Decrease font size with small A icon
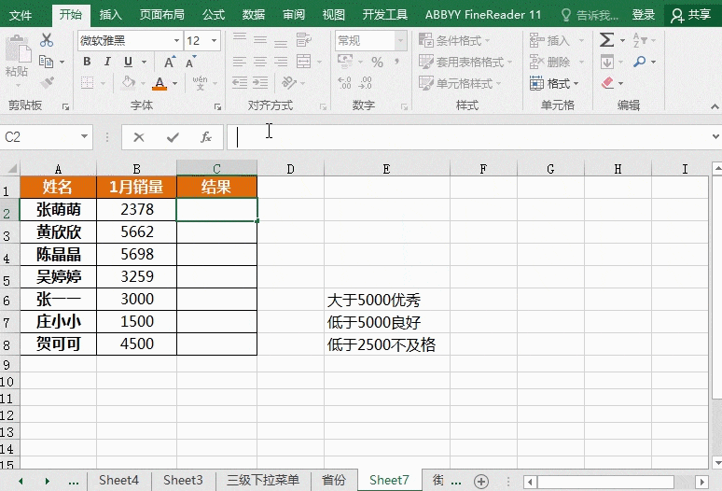Image resolution: width=722 pixels, height=491 pixels. [190, 62]
